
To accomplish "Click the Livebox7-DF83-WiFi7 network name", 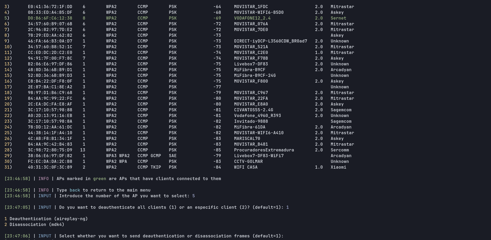I will tap(259, 156).
